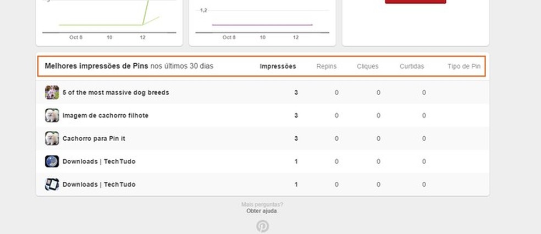
Task: Open the 'Cachorro para Pin it' pin
Action: pyautogui.click(x=93, y=138)
